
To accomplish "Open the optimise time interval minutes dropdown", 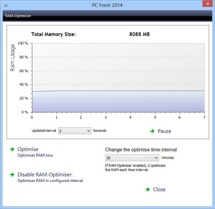I will click(132, 158).
